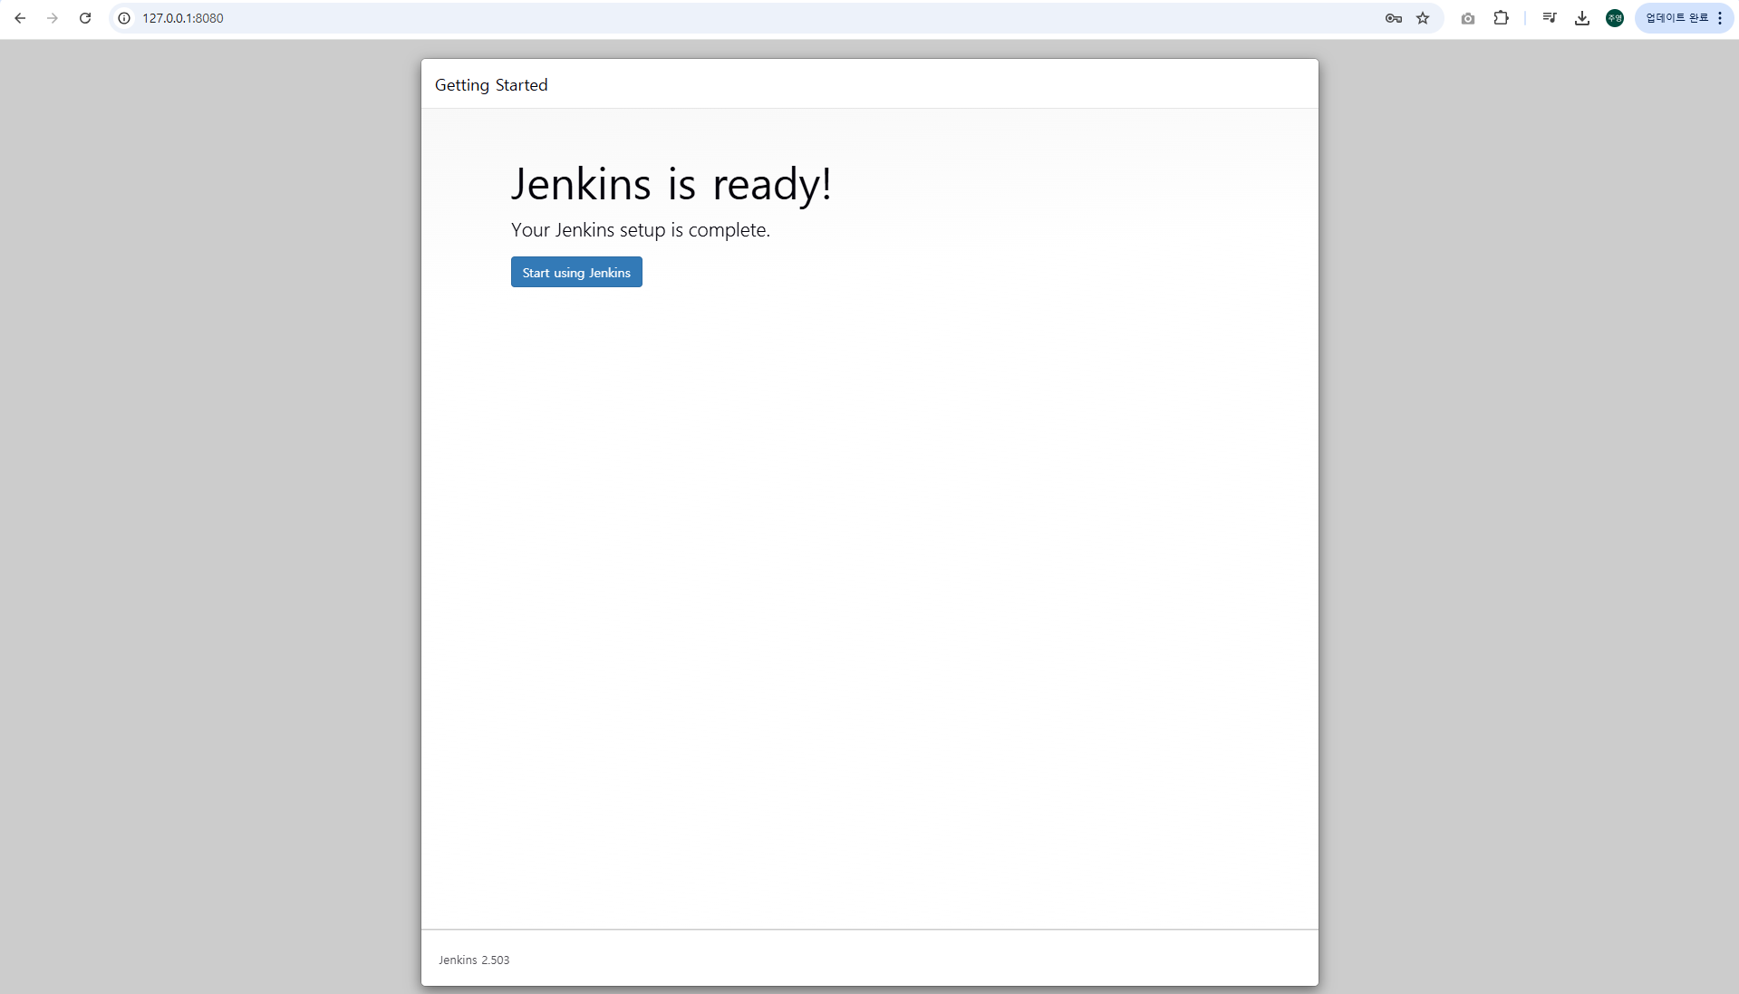This screenshot has width=1739, height=994.
Task: Open the saved passwords key icon
Action: click(x=1394, y=18)
